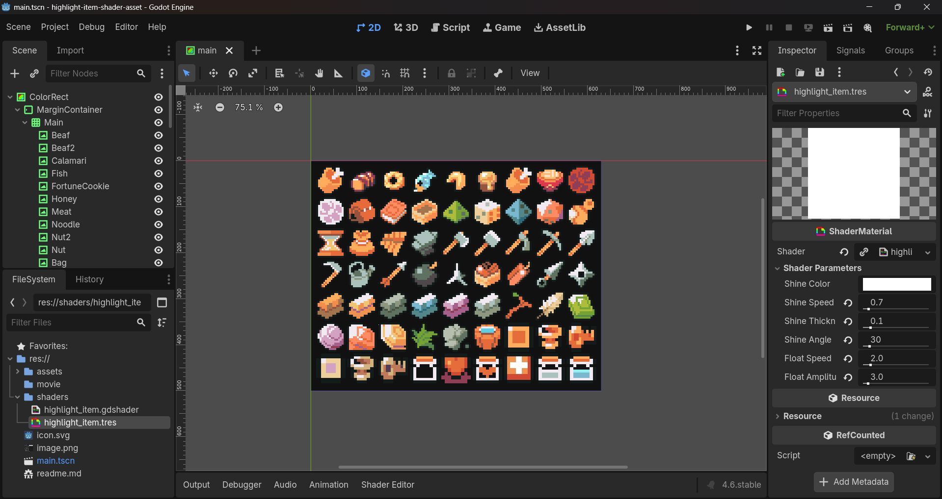Viewport: 942px width, 499px height.
Task: Select the Pan Mode hand tool
Action: (319, 73)
